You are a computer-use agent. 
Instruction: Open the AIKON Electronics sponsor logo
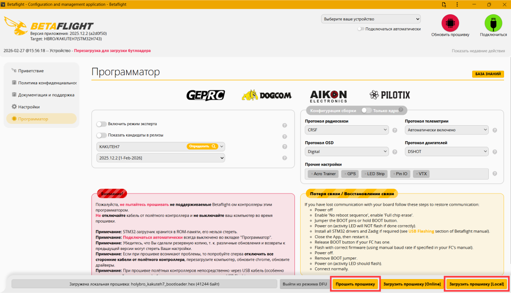click(x=328, y=96)
